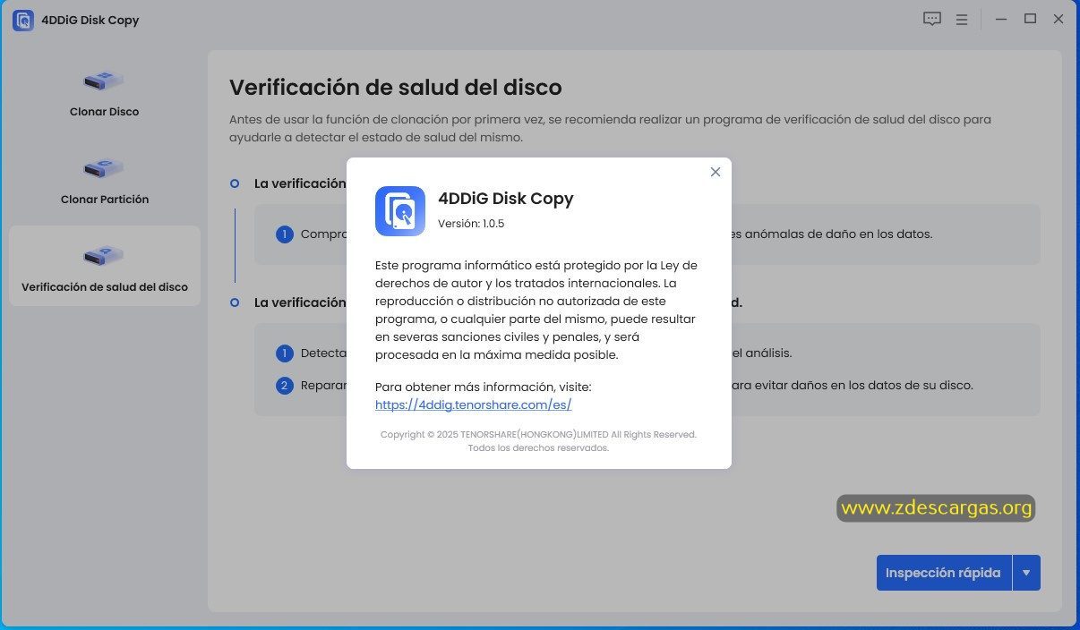The width and height of the screenshot is (1080, 630).
Task: Open Verificación de salud del disco tab
Action: (x=105, y=266)
